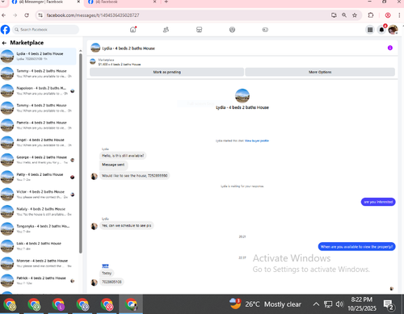Open the weather widget in taskbar

point(265,304)
